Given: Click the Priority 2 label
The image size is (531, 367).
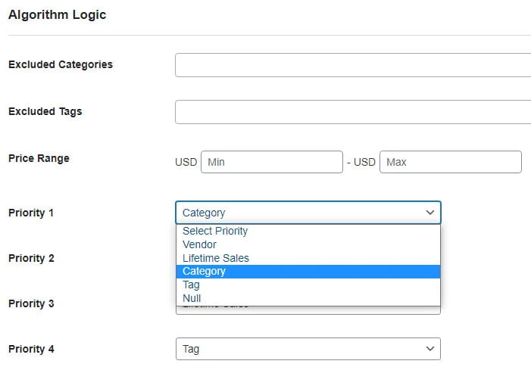Looking at the screenshot, I should pos(31,258).
